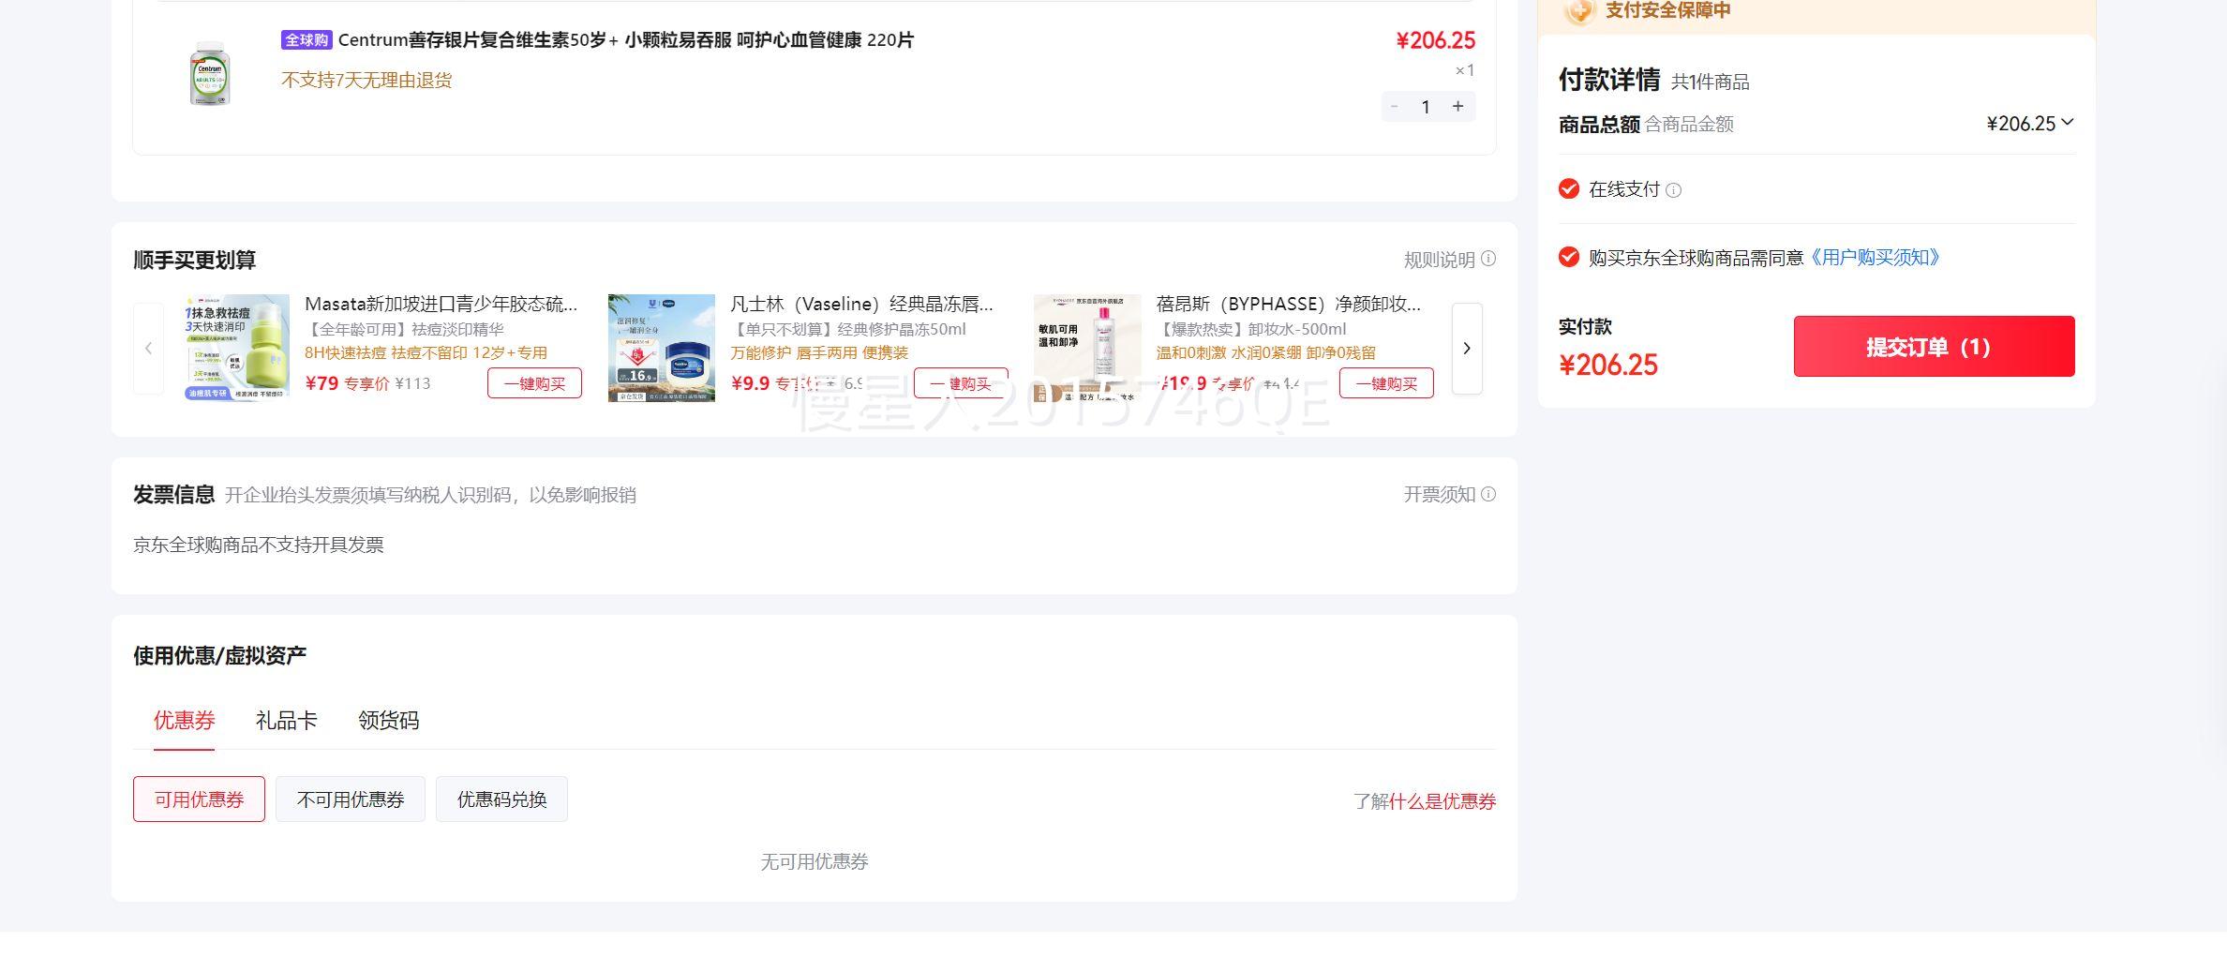Switch to the 领货码 tab
Image resolution: width=2227 pixels, height=956 pixels.
click(388, 720)
